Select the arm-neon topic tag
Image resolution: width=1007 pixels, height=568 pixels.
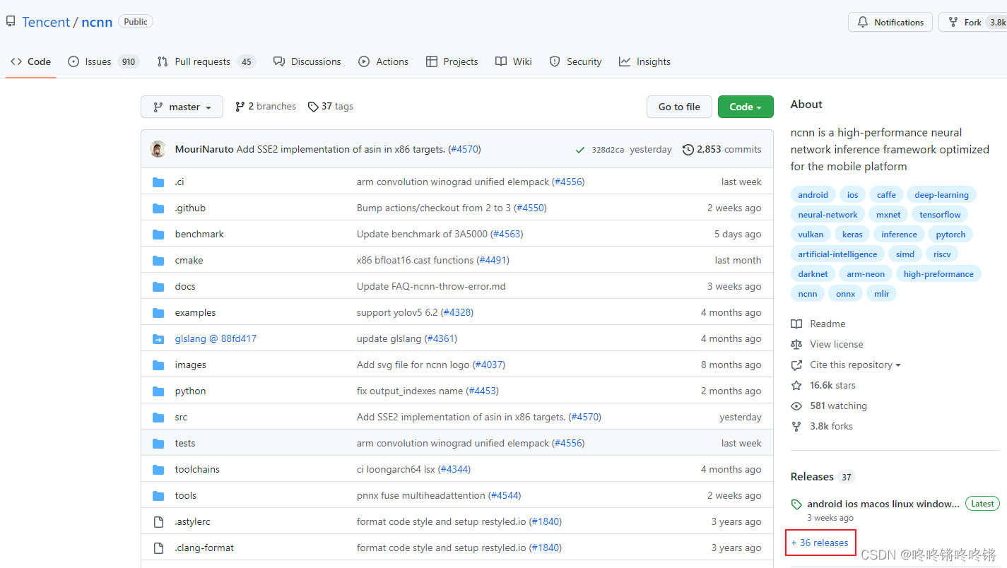click(866, 274)
